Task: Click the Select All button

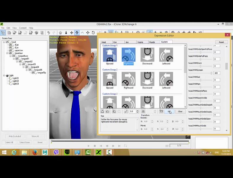Action: pos(9,142)
